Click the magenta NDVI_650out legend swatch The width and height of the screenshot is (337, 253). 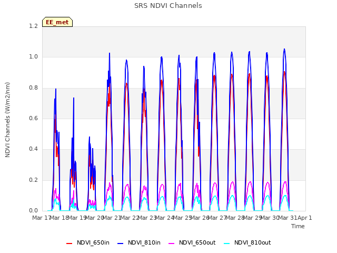coord(172,243)
